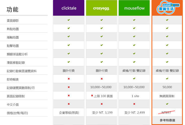Click the 上限 100 頁面 text

(x=103, y=96)
